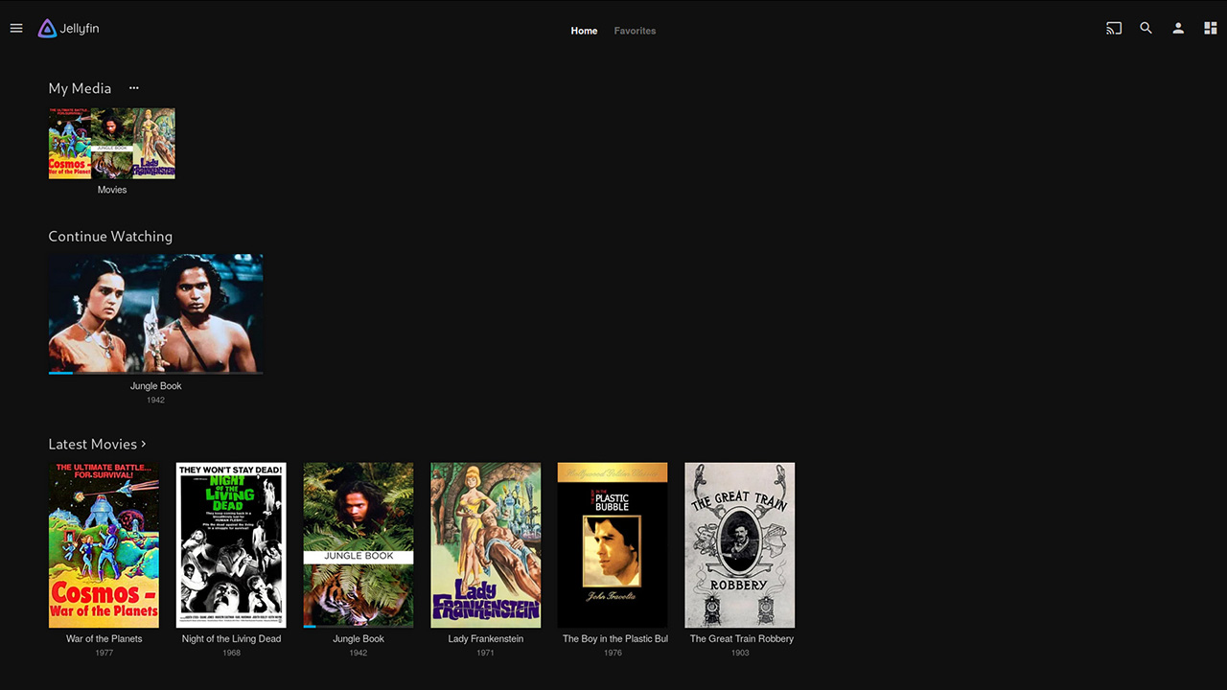Screen dimensions: 1227x690
Task: Open the War of the Planets poster
Action: [x=104, y=544]
